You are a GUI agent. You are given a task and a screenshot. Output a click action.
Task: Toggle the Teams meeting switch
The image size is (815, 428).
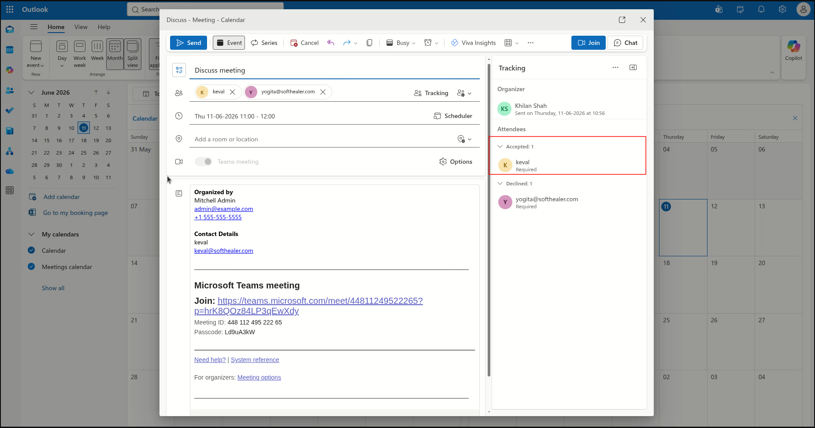point(204,162)
